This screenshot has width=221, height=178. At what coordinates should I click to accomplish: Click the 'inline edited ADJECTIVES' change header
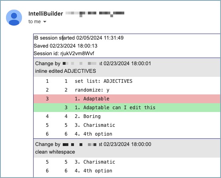(66, 71)
